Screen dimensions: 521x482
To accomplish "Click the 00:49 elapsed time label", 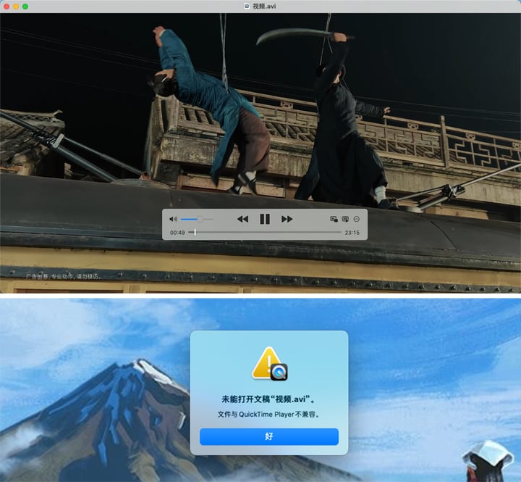I will point(177,233).
